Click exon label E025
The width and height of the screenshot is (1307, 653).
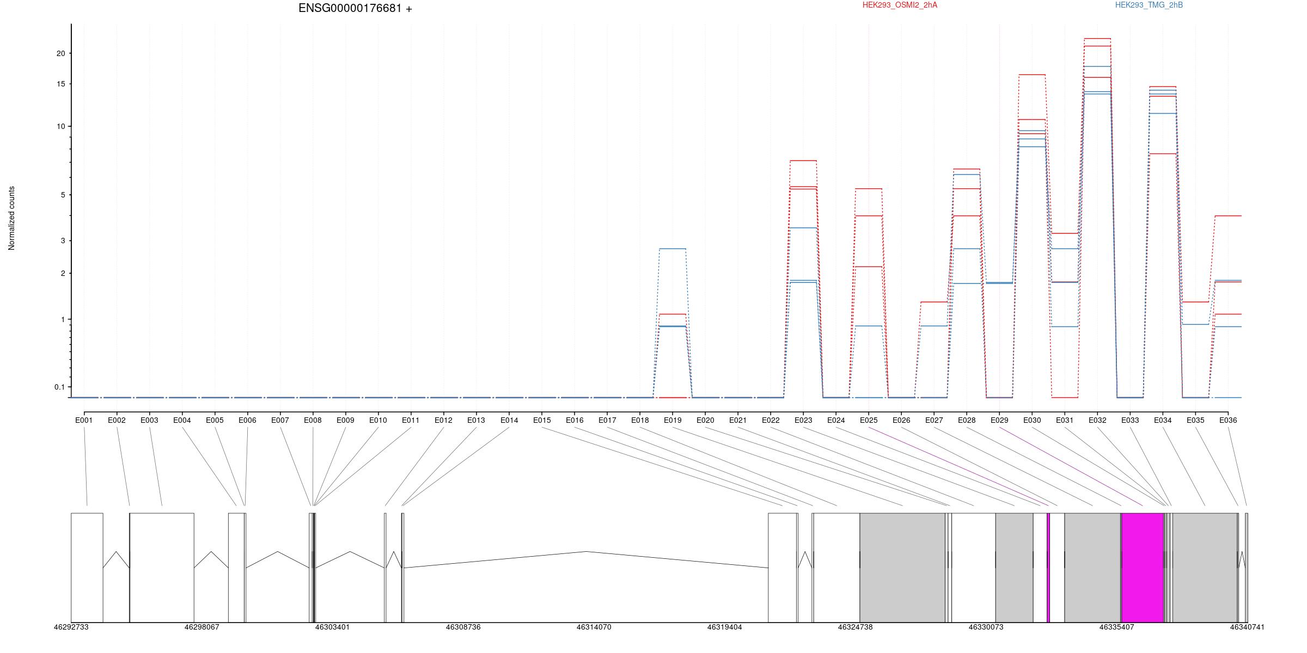coord(869,420)
